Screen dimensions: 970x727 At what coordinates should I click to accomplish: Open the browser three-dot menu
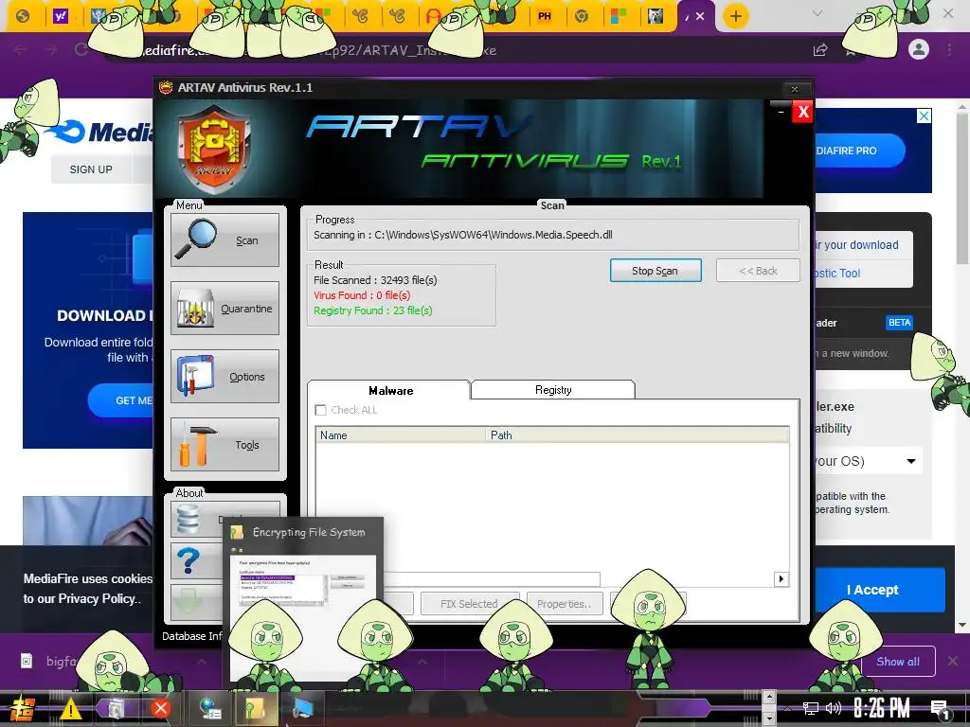950,49
